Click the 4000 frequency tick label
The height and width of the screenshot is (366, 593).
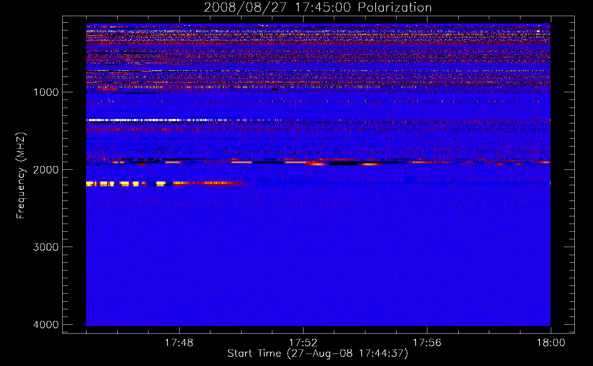[x=46, y=325]
